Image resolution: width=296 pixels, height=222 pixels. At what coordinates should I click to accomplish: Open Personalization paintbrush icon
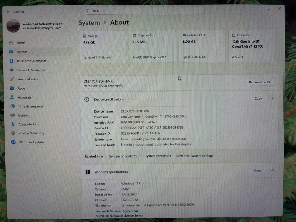[12, 79]
